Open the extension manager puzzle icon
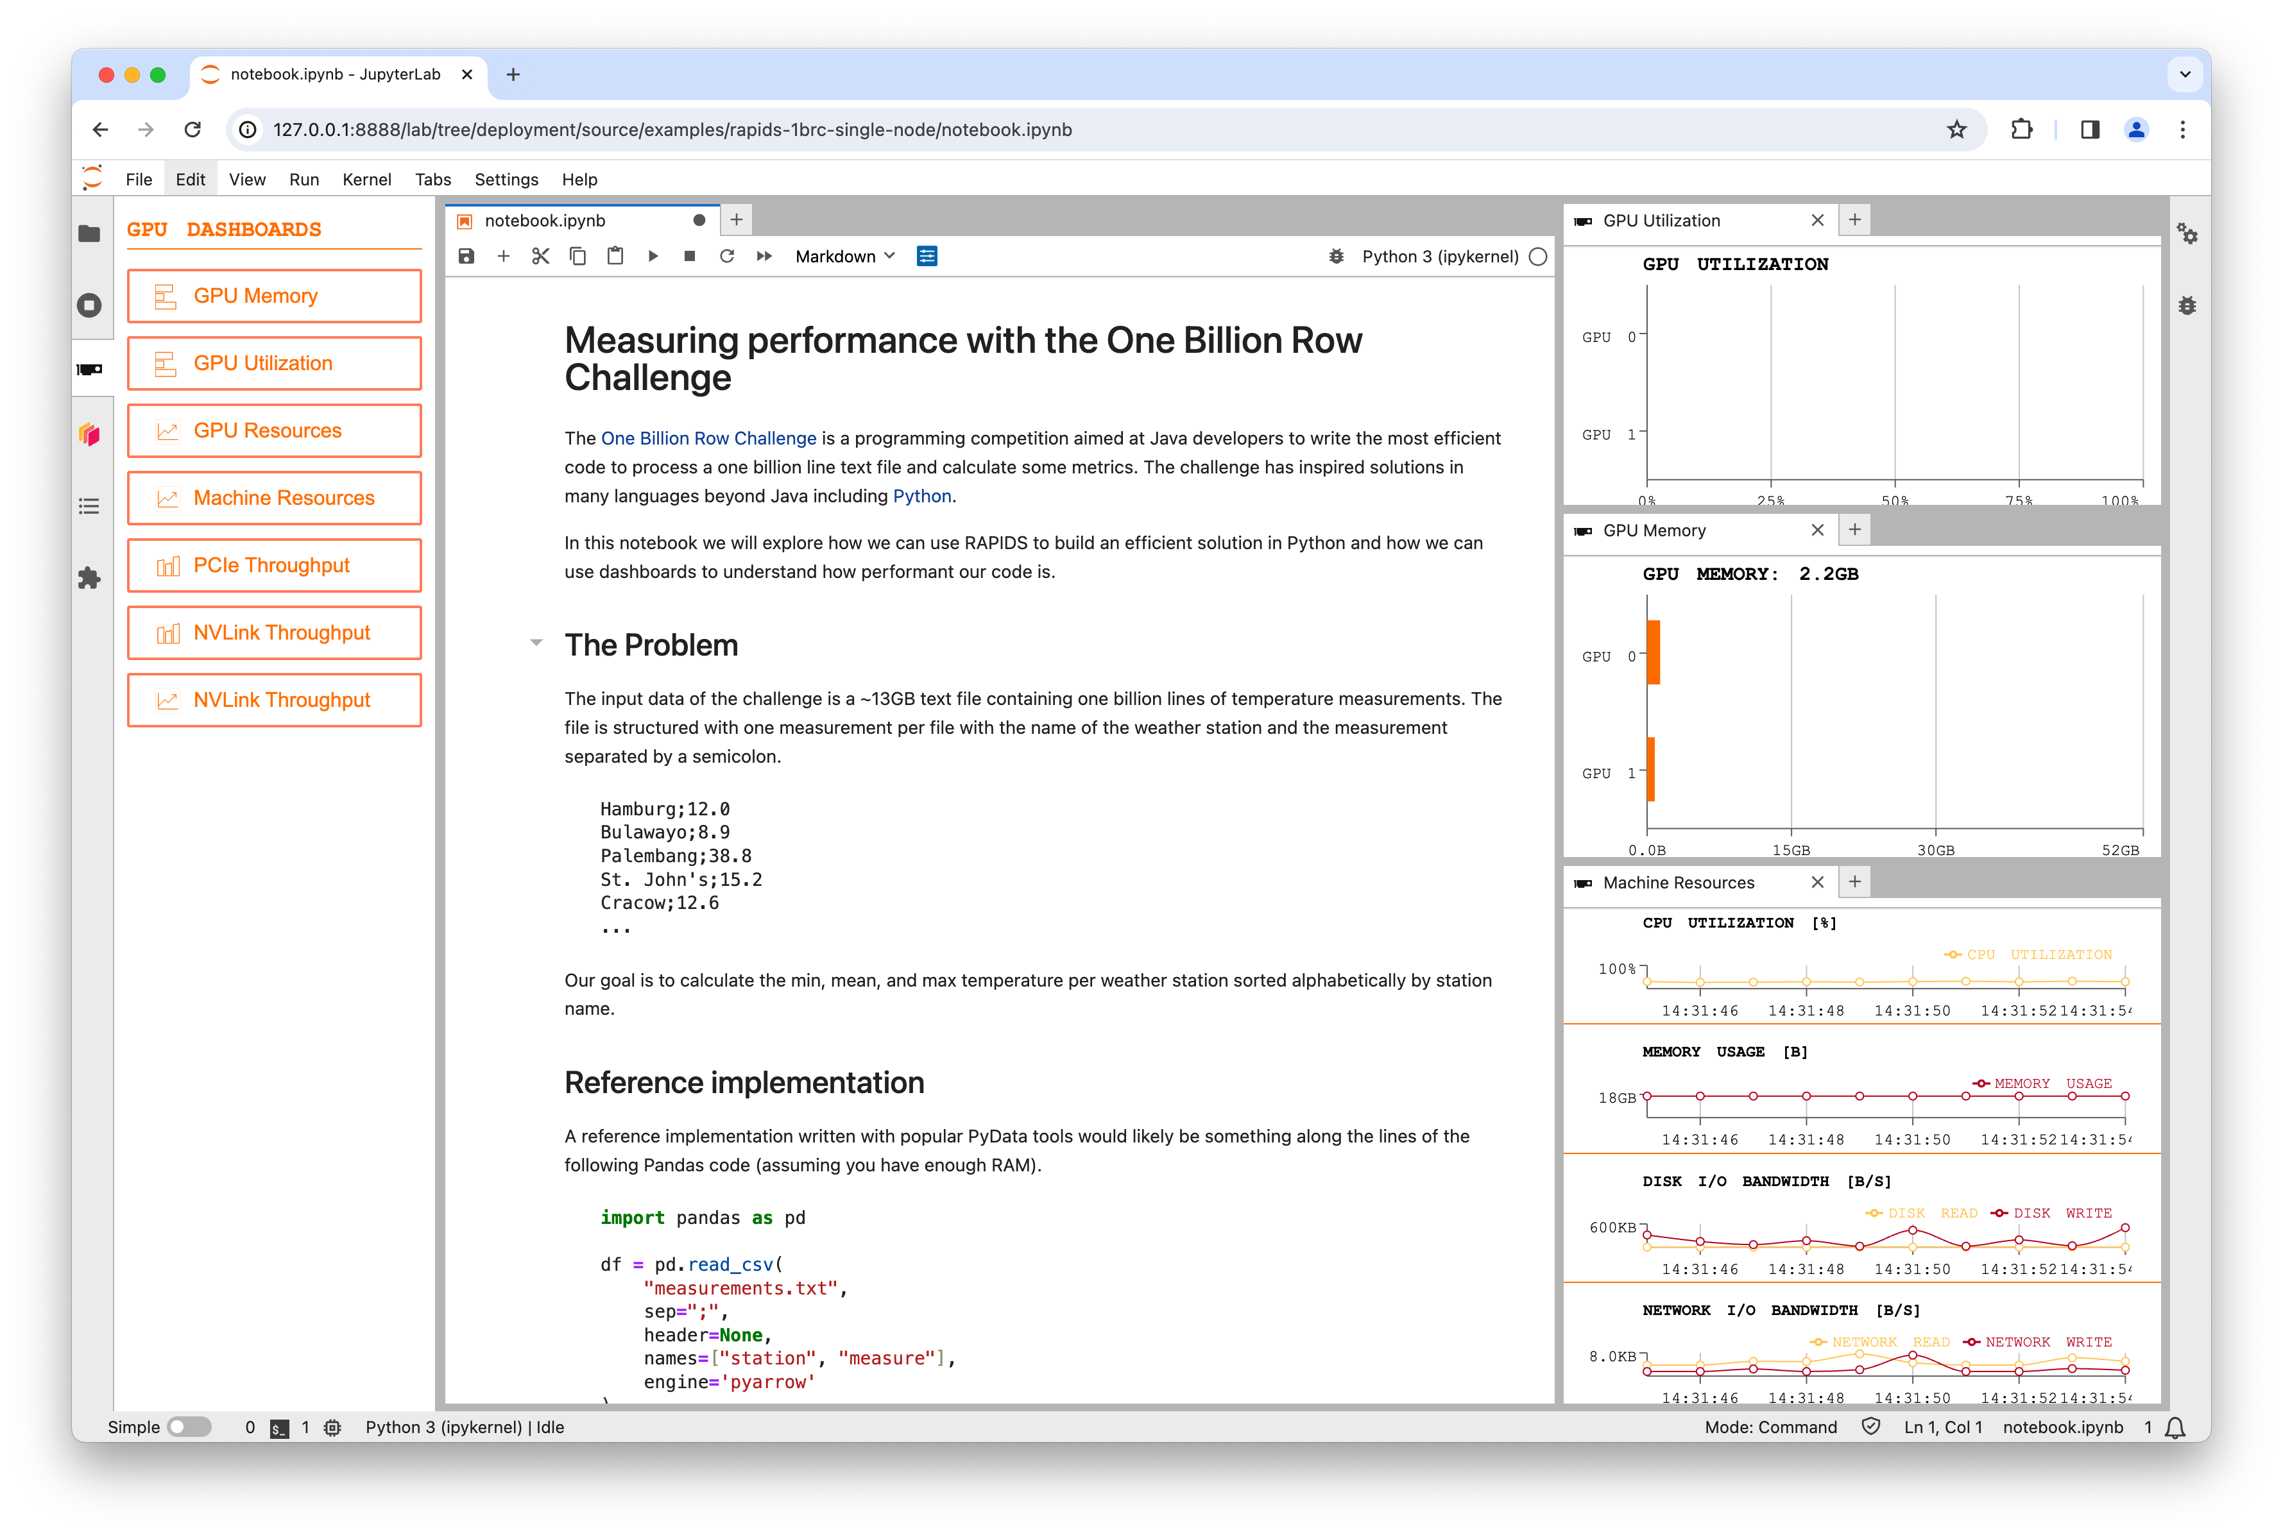 coord(89,579)
